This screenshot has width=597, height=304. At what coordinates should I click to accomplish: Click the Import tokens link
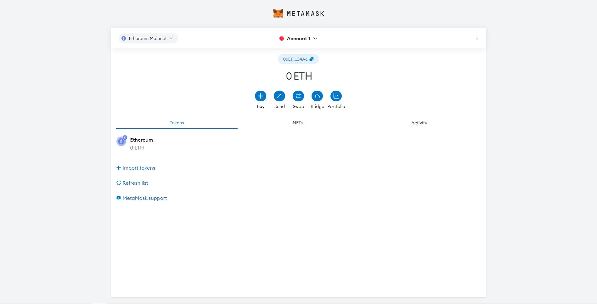click(136, 168)
